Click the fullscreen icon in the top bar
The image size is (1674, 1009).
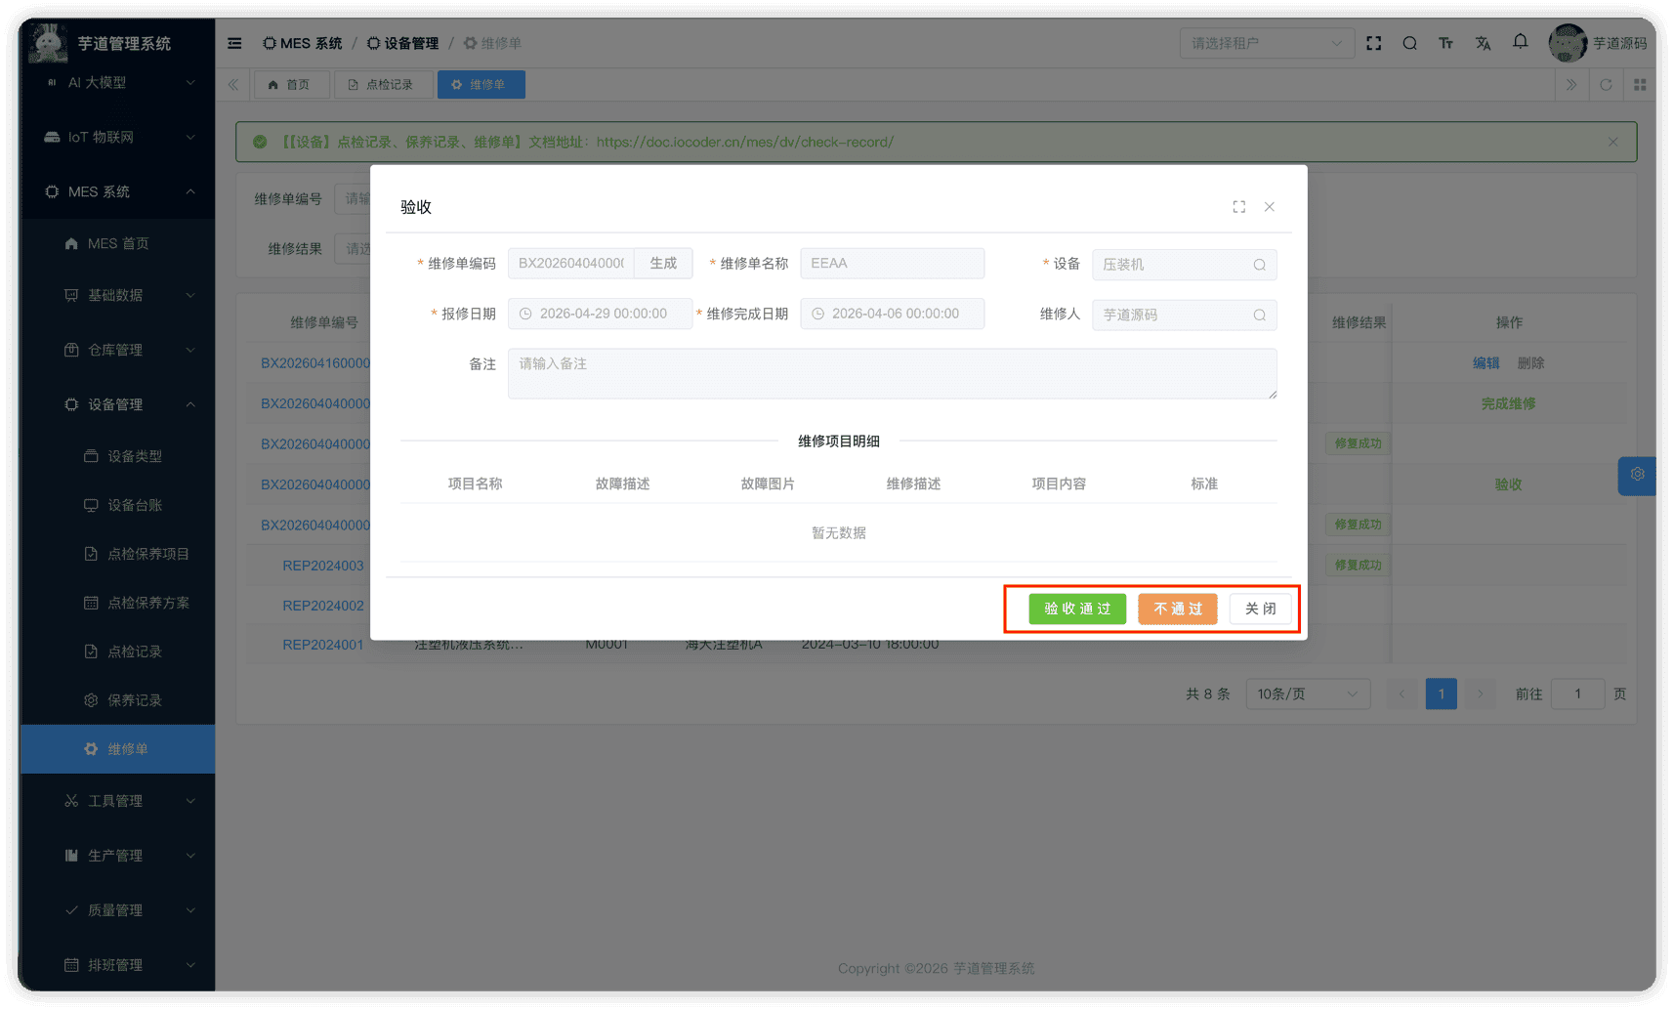click(x=1373, y=43)
